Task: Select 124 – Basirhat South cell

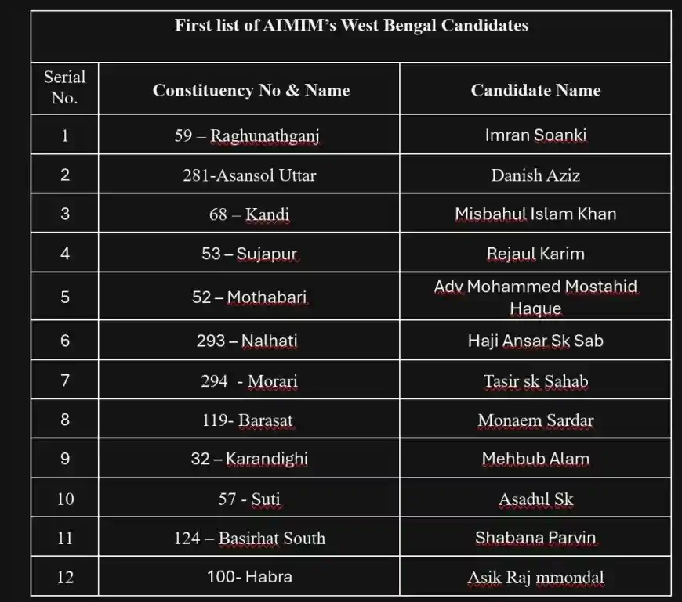Action: tap(249, 539)
